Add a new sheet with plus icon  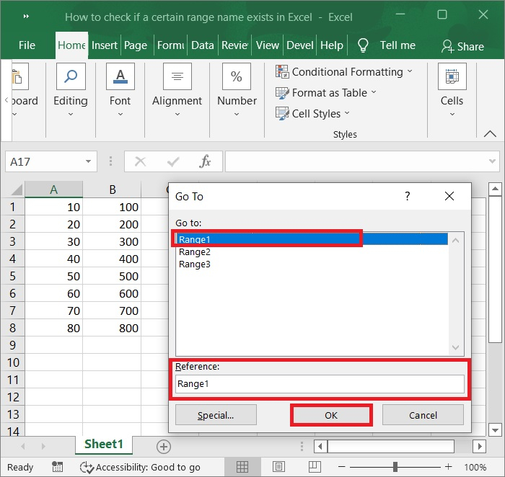click(x=164, y=447)
